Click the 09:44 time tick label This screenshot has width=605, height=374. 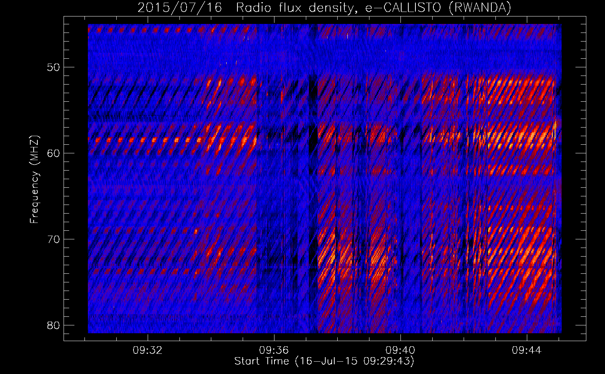pos(527,350)
